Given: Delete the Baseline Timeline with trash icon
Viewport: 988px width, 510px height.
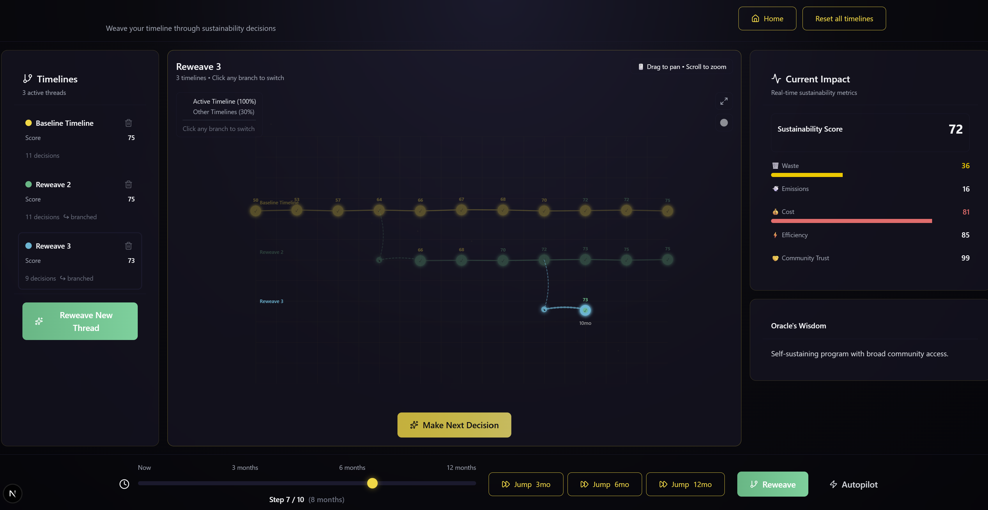Looking at the screenshot, I should pyautogui.click(x=128, y=123).
